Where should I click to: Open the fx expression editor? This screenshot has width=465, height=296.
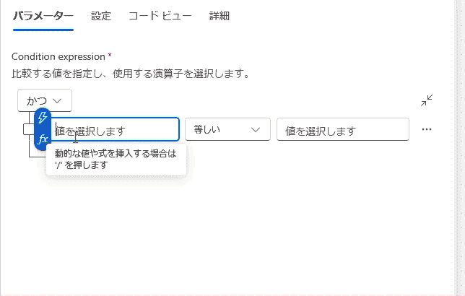[43, 138]
